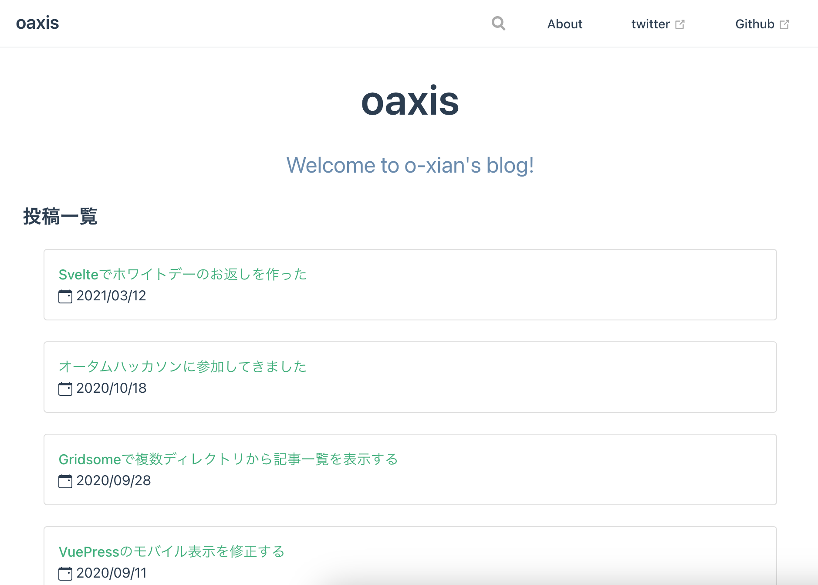Click the date text 2020/09/28
818x585 pixels.
point(114,481)
